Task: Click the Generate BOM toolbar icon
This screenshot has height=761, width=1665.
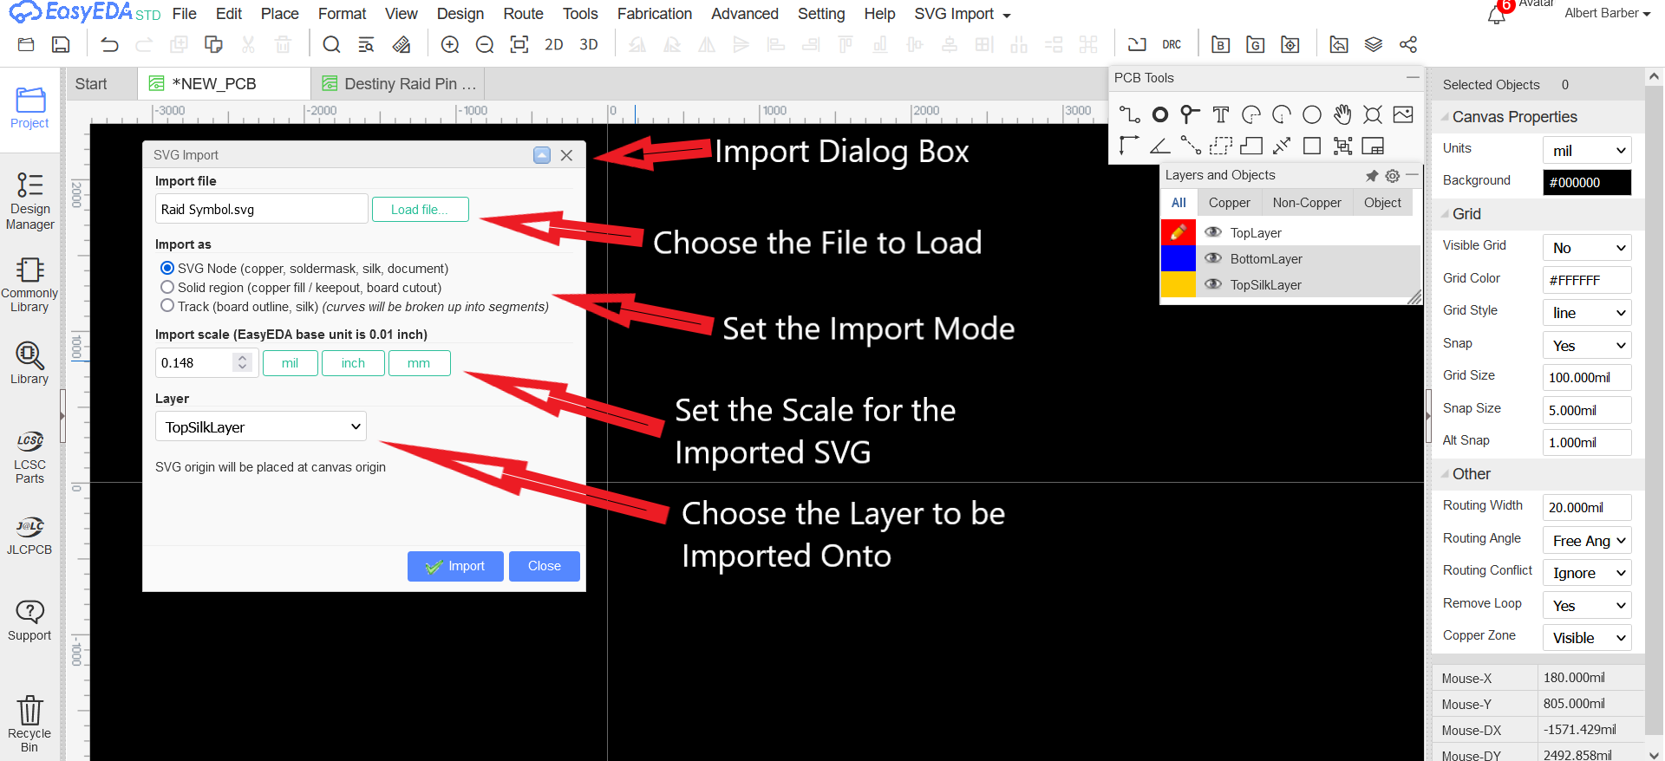Action: point(1220,44)
